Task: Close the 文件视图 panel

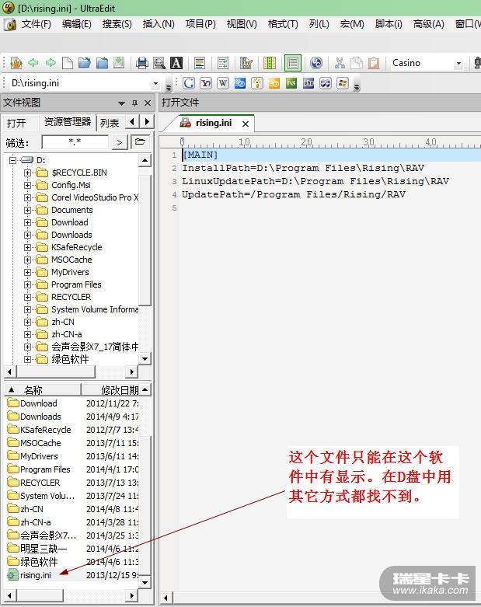Action: click(148, 103)
